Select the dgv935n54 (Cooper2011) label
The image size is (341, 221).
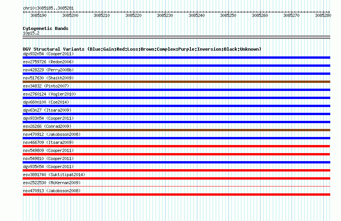click(x=48, y=167)
